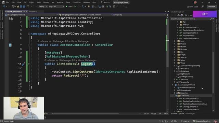Click the New Project icon in toolbar

tap(13, 6)
